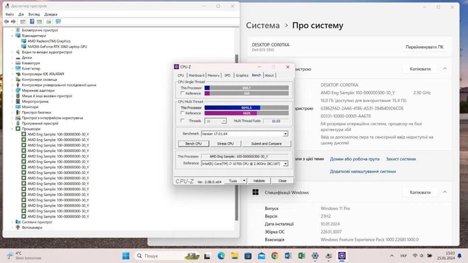Open the Довідка menu in Device Manager

coord(51,14)
